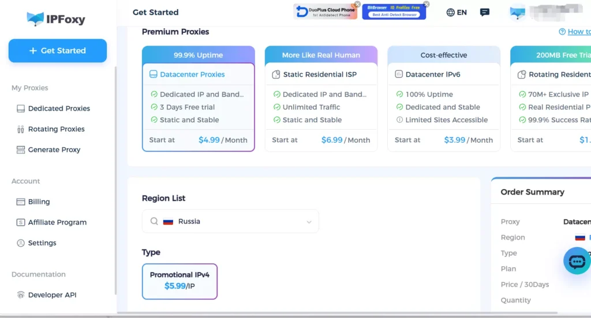Click the Developer API icon
This screenshot has height=318, width=591.
point(21,295)
